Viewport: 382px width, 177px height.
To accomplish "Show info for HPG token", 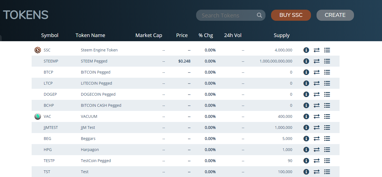I will (306, 150).
